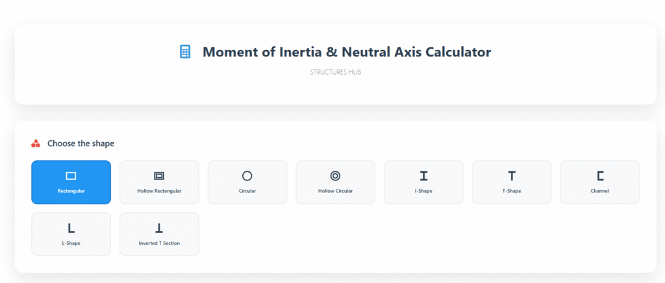Click the blue calculator icon in the header
The height and width of the screenshot is (283, 665).
click(185, 52)
